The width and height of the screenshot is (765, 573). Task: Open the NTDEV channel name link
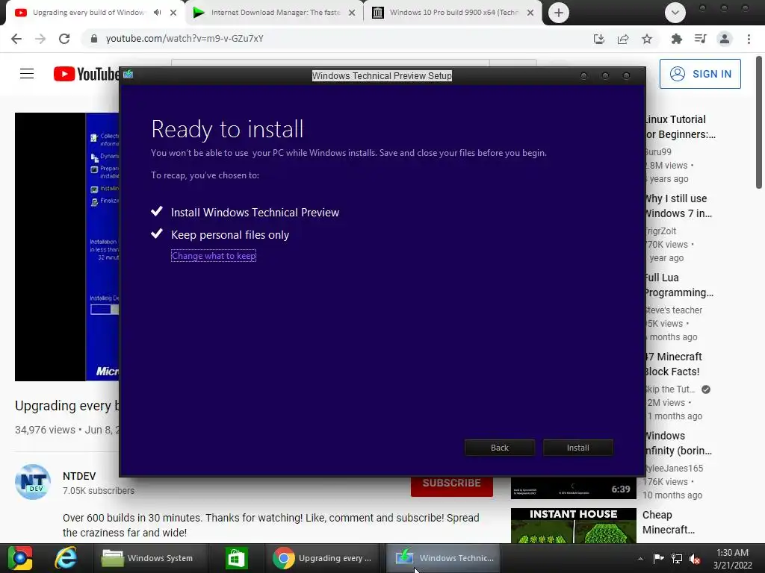pos(79,476)
